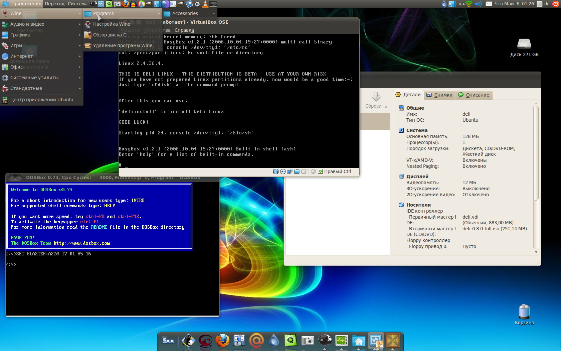Expand the Аудио и видео submenu
The width and height of the screenshot is (561, 351).
pyautogui.click(x=42, y=24)
